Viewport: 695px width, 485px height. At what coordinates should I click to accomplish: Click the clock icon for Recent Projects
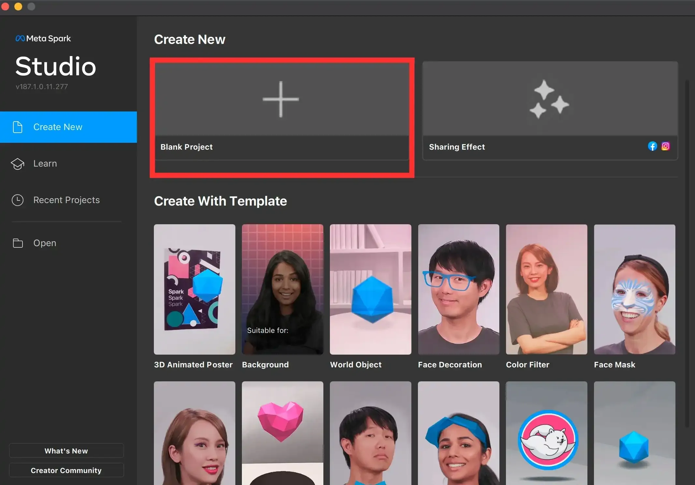coord(18,200)
